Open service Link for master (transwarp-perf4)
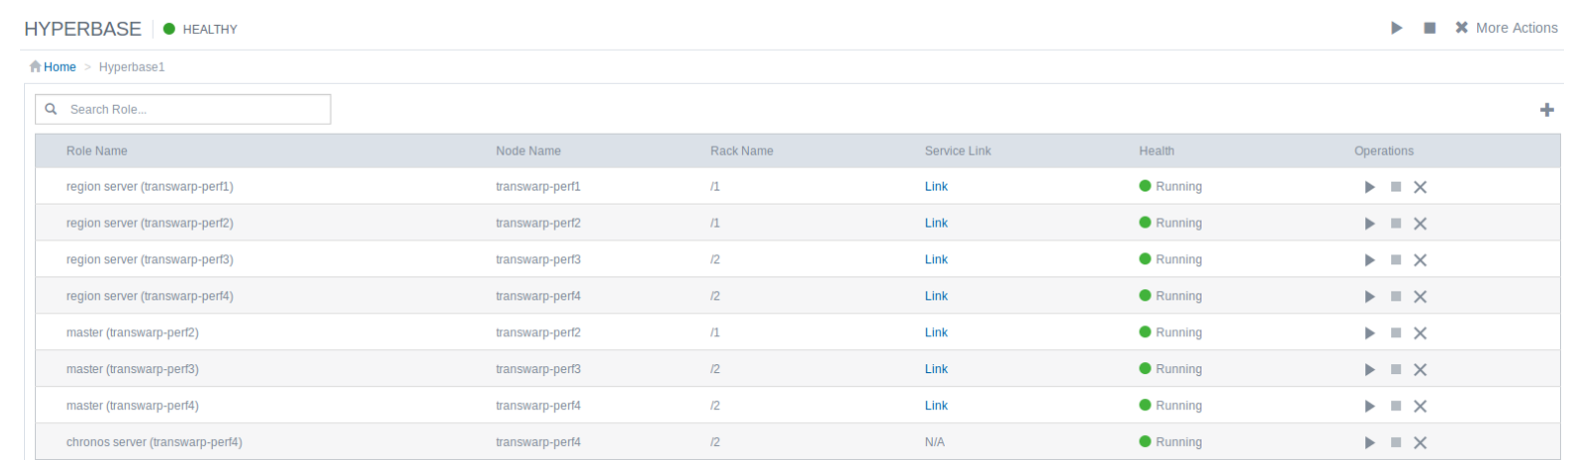 pos(936,406)
